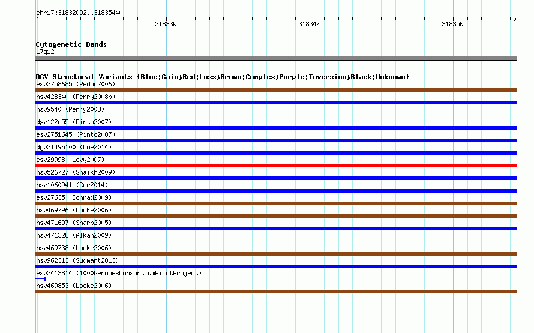Click the nsv428340 (Perry2008b) label
This screenshot has width=534, height=333.
[76, 97]
